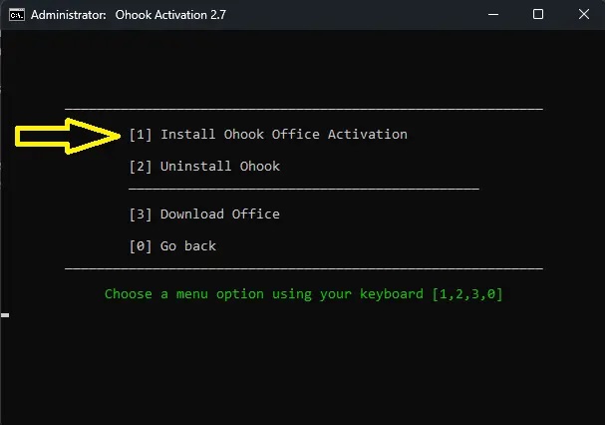Choose Install Ohook Office Activation
The height and width of the screenshot is (425, 605).
284,134
